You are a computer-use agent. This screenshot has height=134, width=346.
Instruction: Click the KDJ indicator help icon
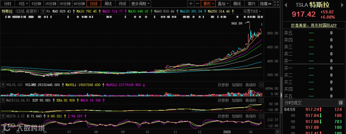(3, 116)
